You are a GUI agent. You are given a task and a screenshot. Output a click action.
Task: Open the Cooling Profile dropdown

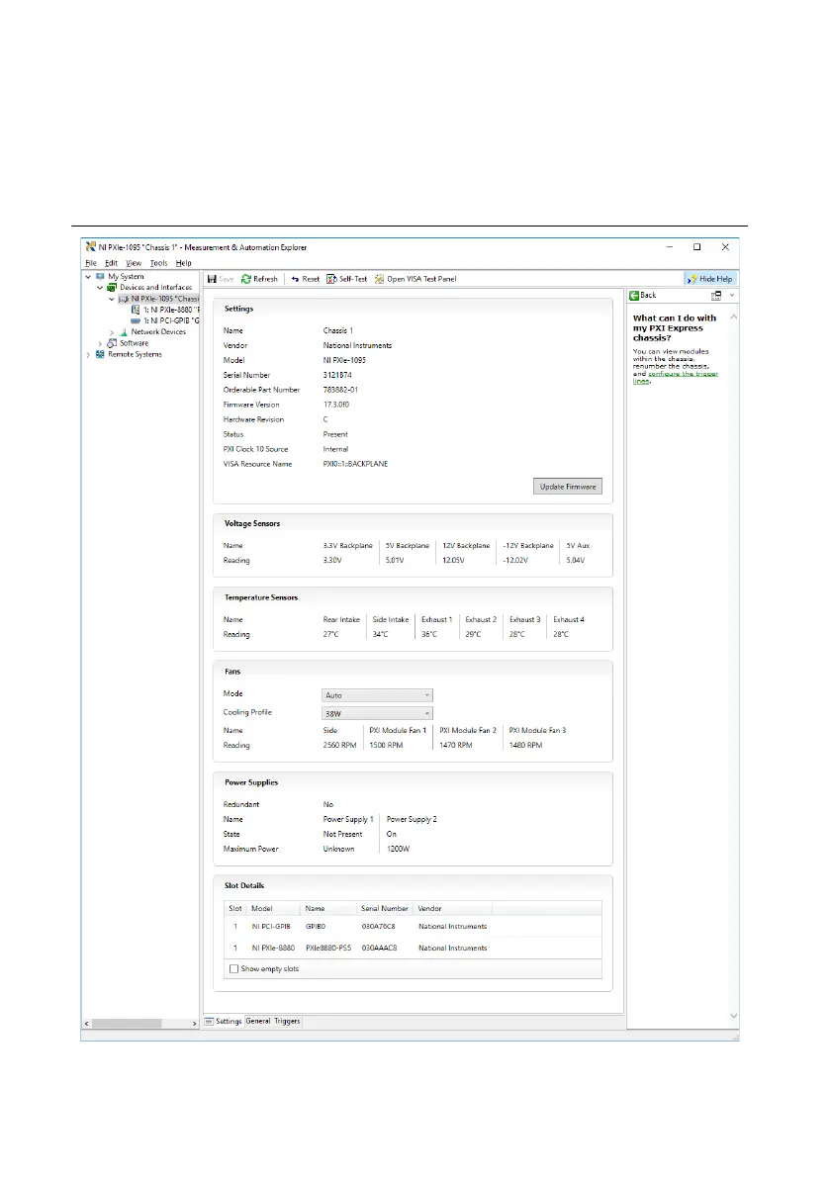[x=377, y=713]
